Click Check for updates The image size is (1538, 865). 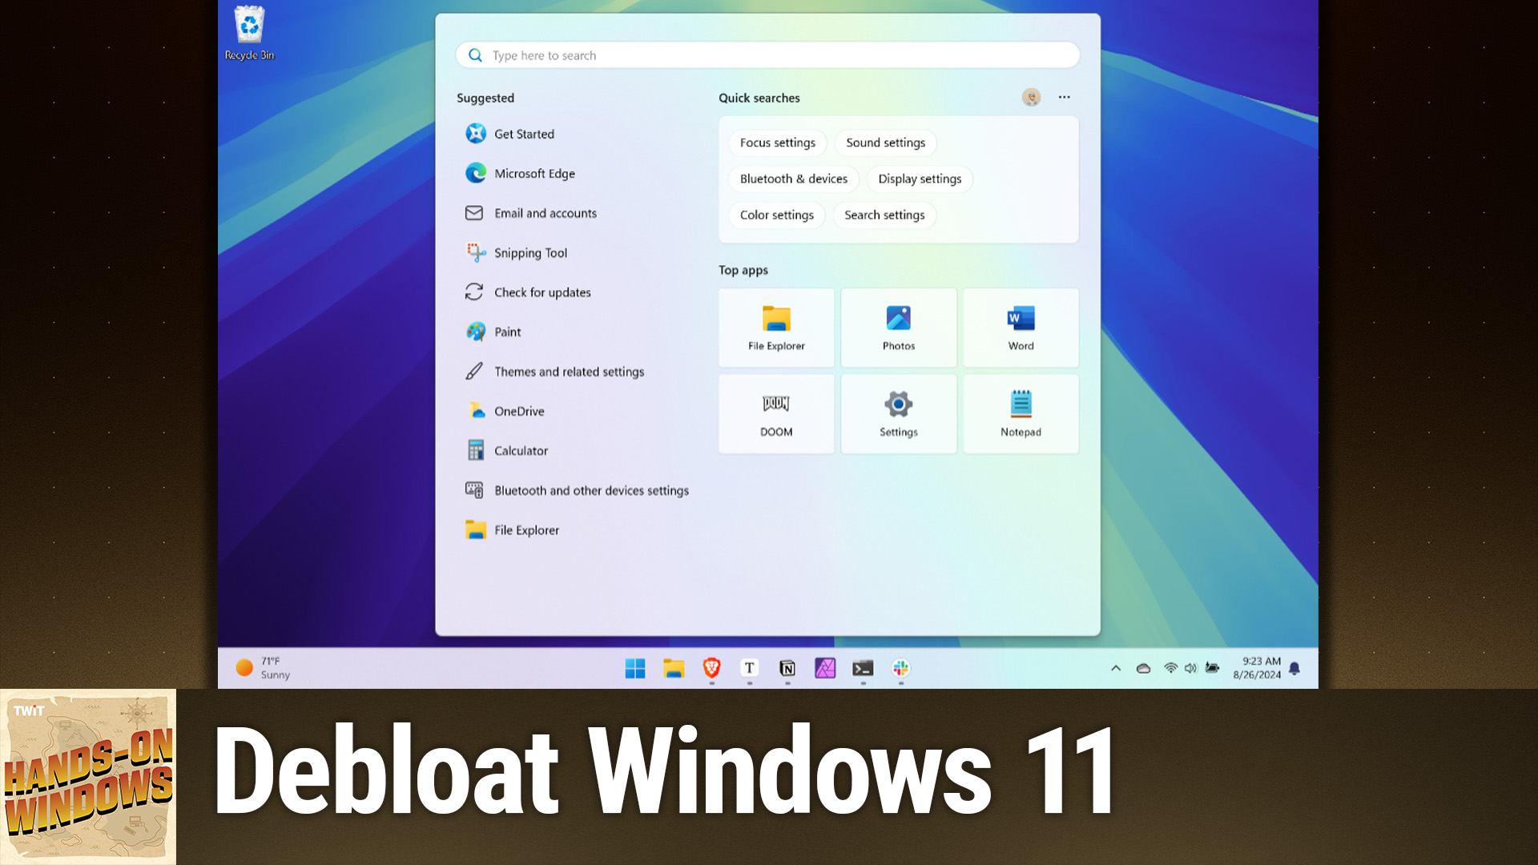coord(542,292)
